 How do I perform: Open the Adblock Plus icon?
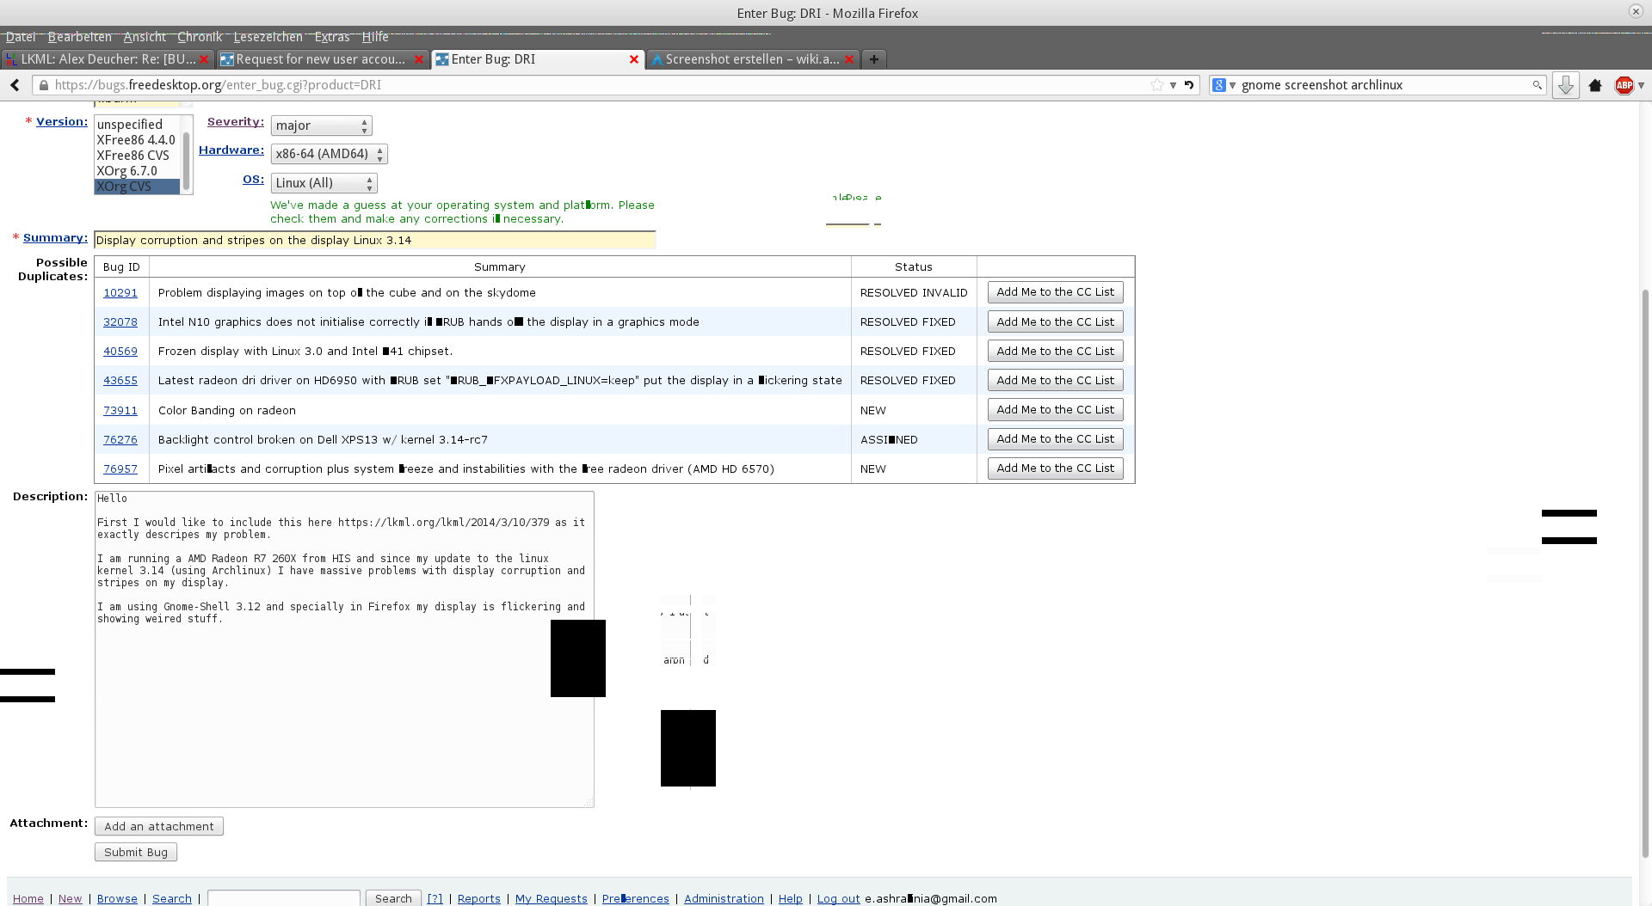[x=1624, y=85]
